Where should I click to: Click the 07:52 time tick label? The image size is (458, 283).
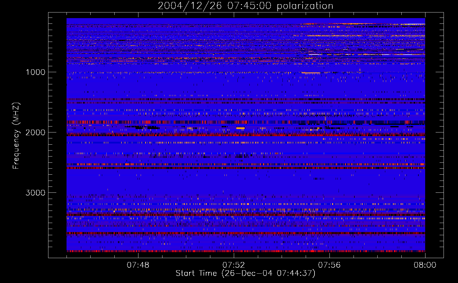pyautogui.click(x=234, y=265)
